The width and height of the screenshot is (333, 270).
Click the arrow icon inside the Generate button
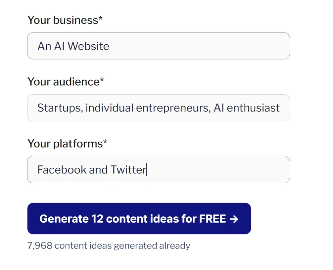click(x=233, y=219)
